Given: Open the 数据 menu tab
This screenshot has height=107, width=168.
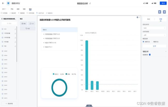Looking at the screenshot, I should [x=18, y=9].
